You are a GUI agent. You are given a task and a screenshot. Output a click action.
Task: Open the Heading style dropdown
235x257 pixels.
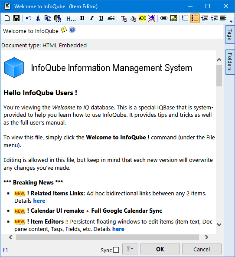point(71,19)
